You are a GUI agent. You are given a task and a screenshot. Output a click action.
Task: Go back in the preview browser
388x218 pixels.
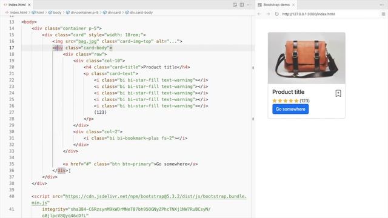[x=259, y=14]
